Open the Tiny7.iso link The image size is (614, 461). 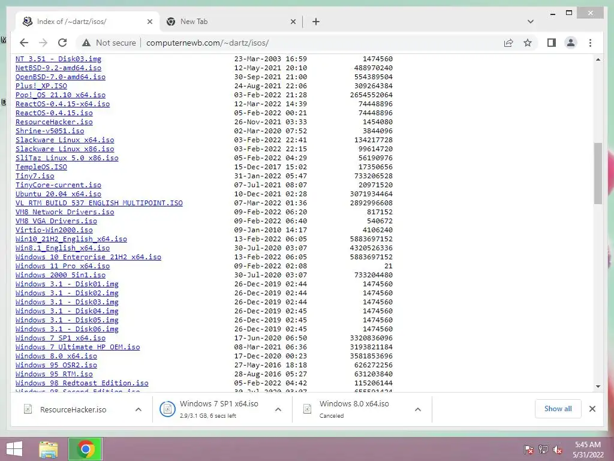coord(35,176)
